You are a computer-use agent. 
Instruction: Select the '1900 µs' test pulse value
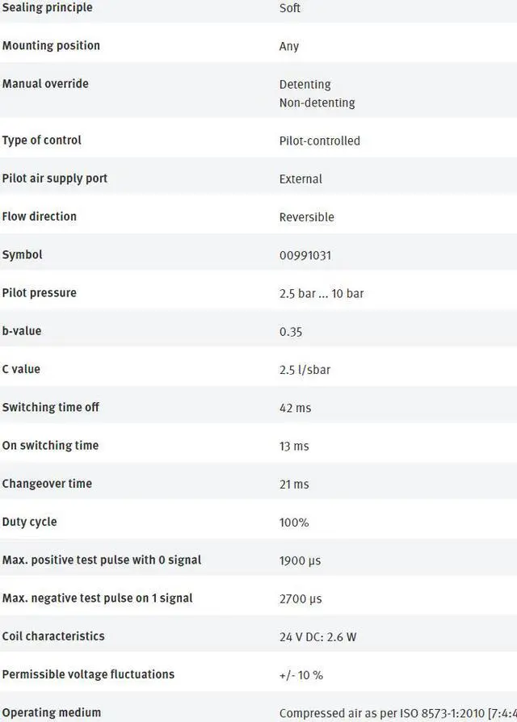[x=300, y=560]
